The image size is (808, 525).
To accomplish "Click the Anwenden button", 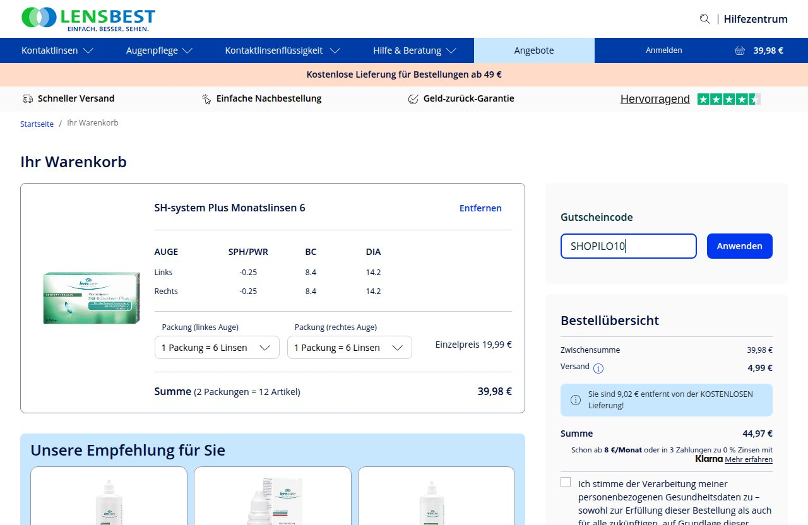I will point(740,246).
